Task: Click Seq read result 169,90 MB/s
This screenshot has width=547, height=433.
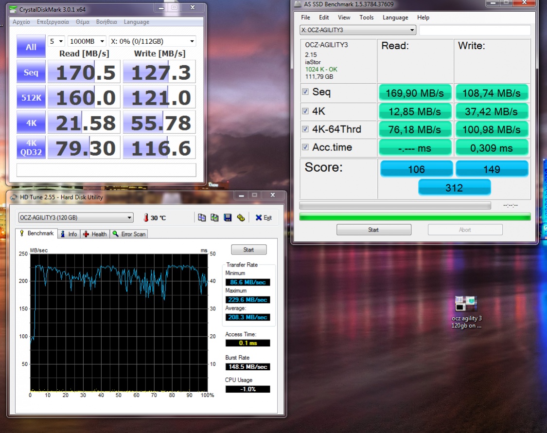Action: coord(415,92)
